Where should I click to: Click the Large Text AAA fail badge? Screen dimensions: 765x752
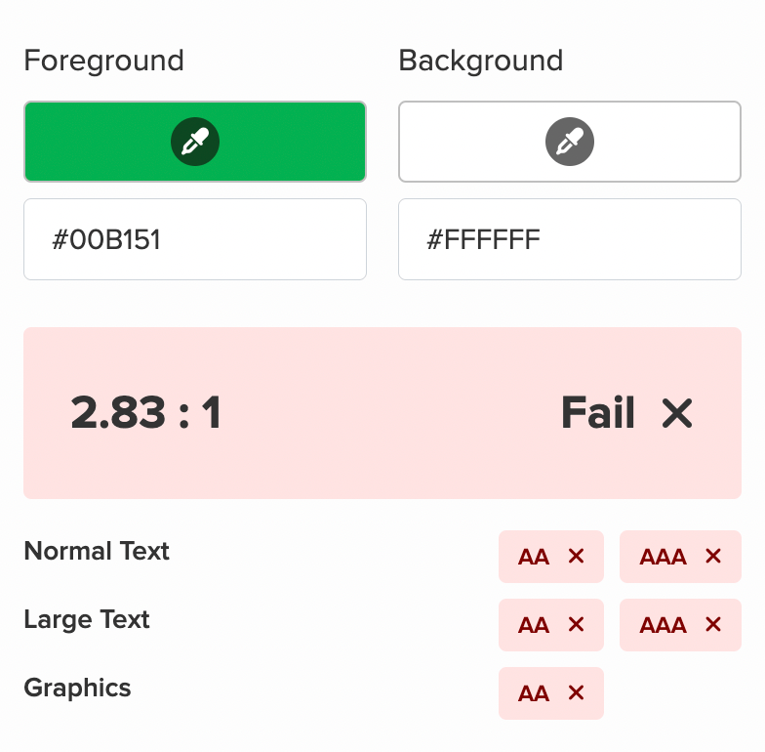[x=680, y=625]
